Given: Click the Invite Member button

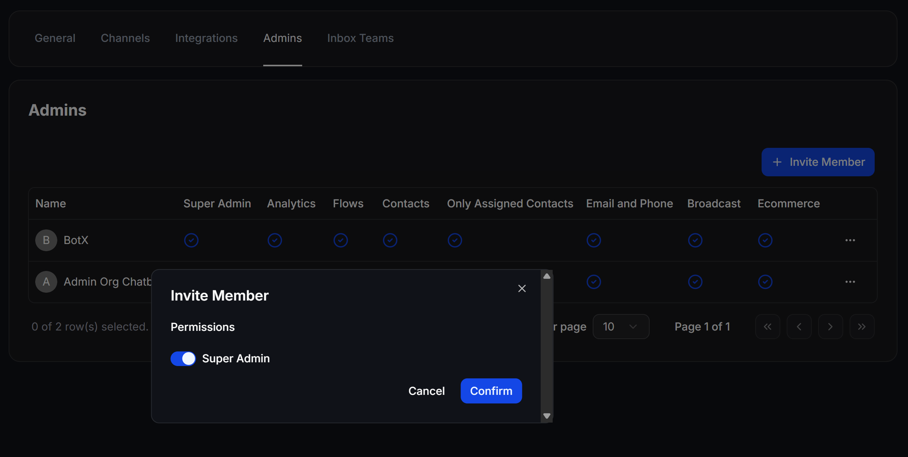Looking at the screenshot, I should [x=818, y=162].
